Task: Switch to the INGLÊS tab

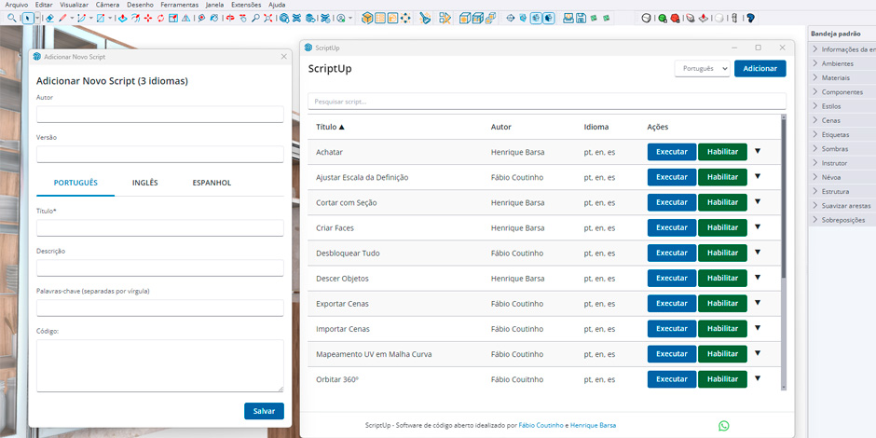Action: (144, 183)
